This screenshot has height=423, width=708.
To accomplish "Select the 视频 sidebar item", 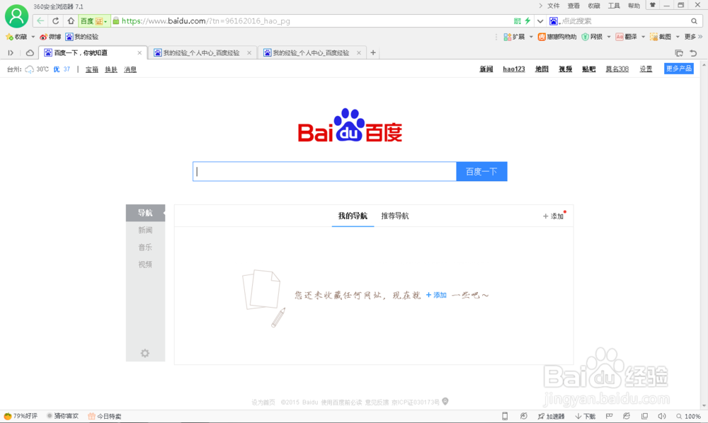I will point(145,265).
